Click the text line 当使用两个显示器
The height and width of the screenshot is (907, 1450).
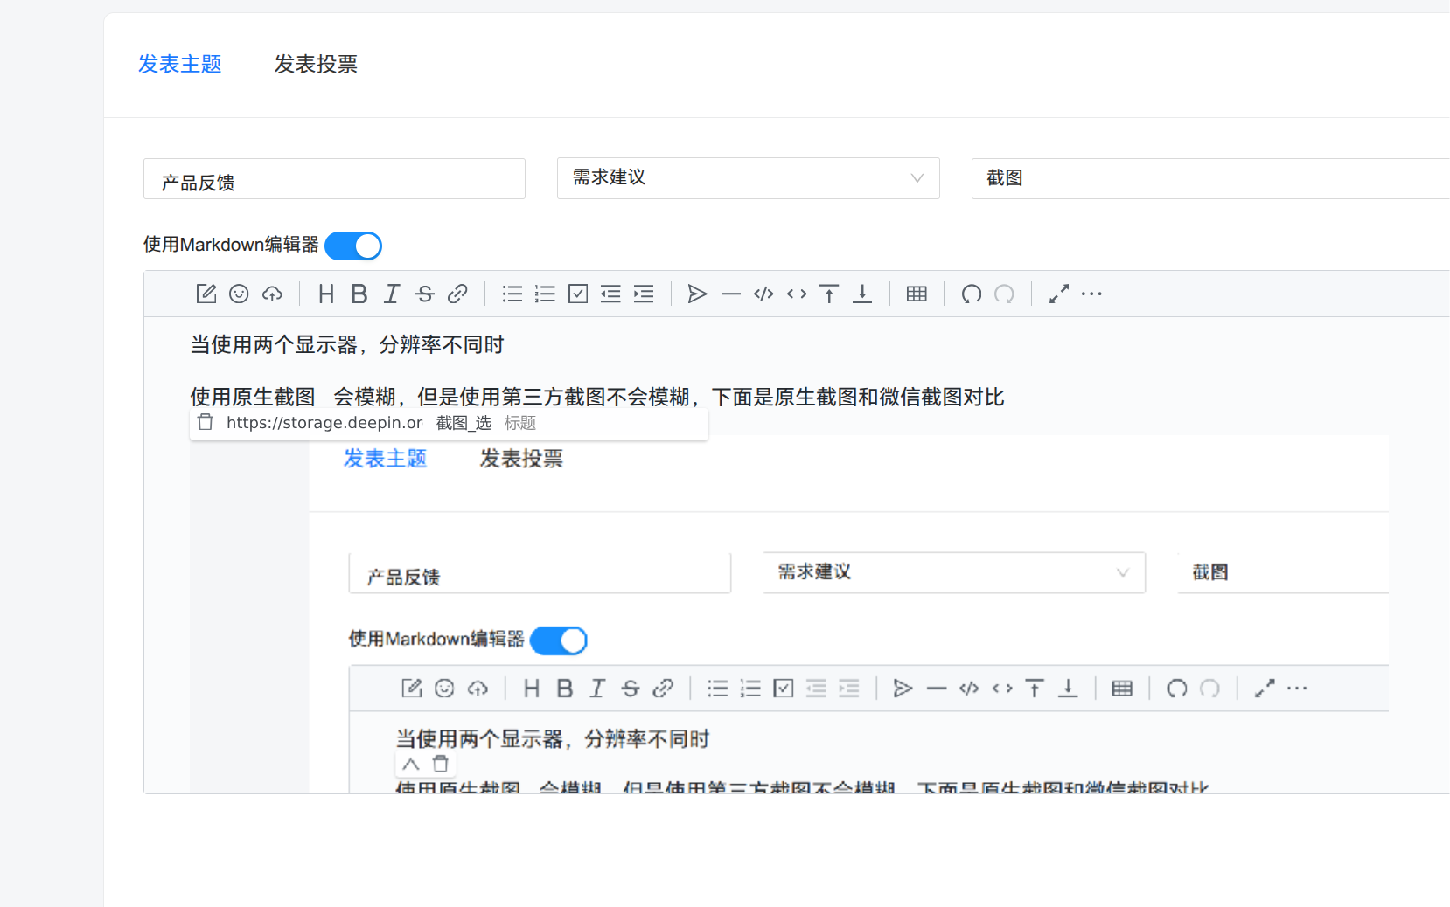tap(347, 345)
